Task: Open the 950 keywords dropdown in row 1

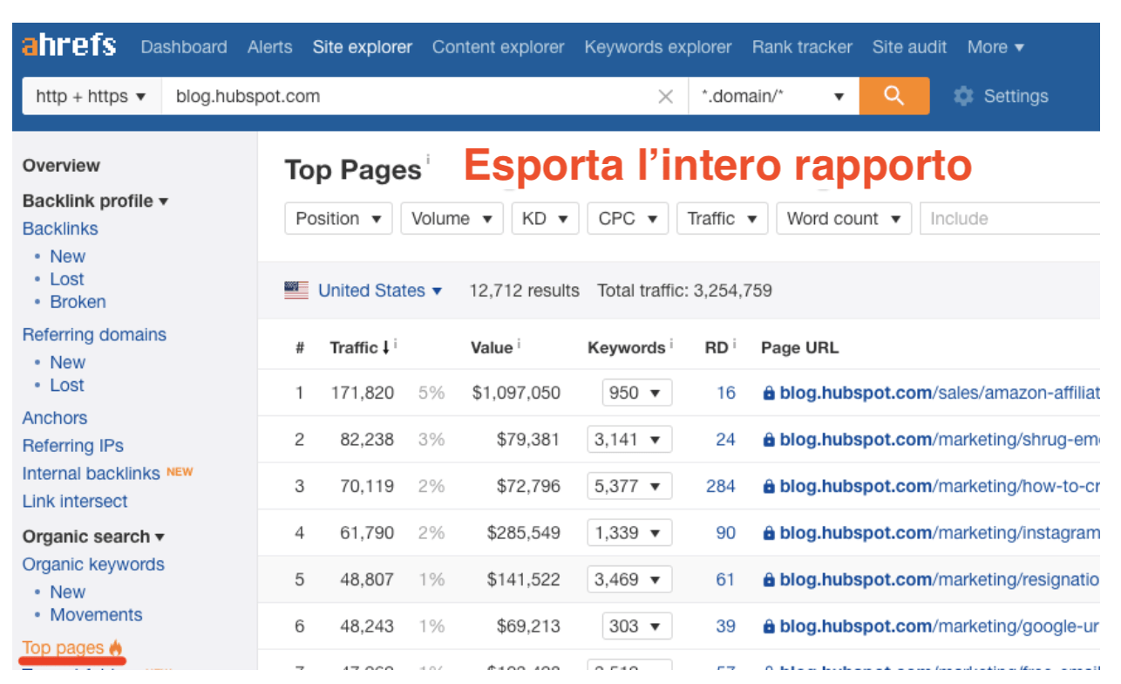Action: [639, 393]
